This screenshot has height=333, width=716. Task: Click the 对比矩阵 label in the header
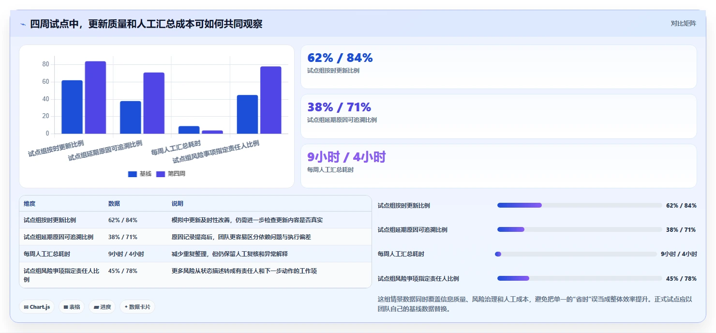[x=683, y=23]
